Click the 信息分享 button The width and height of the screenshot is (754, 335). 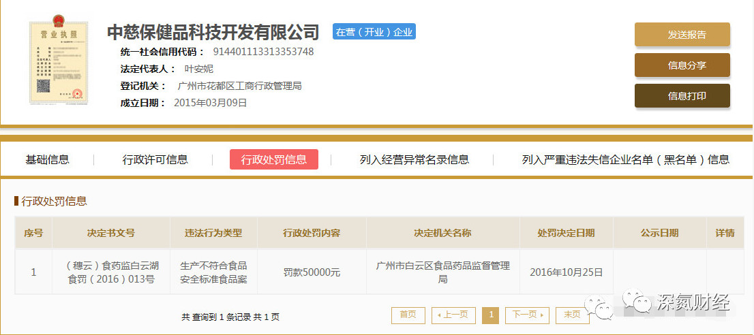682,65
